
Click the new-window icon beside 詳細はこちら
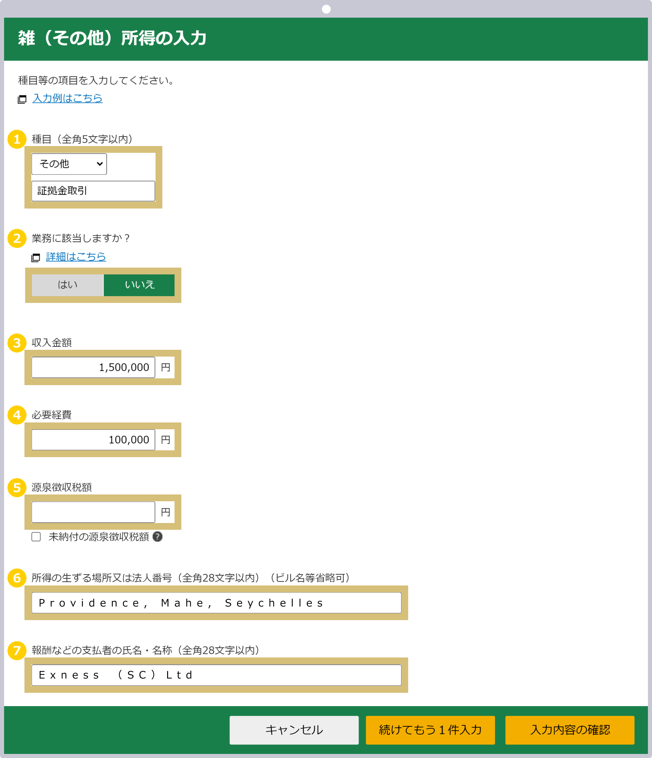coord(36,258)
